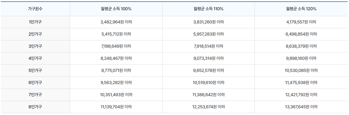Select the 4인가구 row label
This screenshot has height=115, width=349.
35,58
